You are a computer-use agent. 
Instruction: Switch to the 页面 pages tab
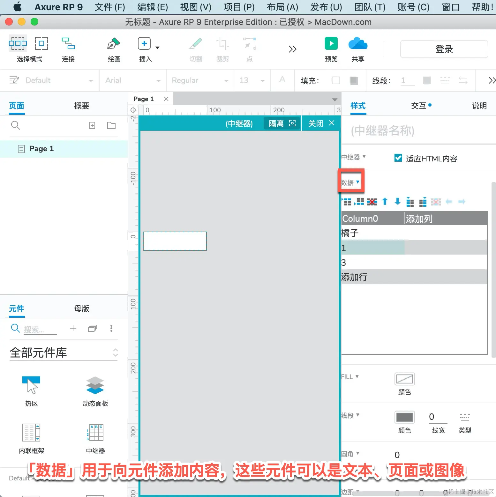[x=17, y=106]
